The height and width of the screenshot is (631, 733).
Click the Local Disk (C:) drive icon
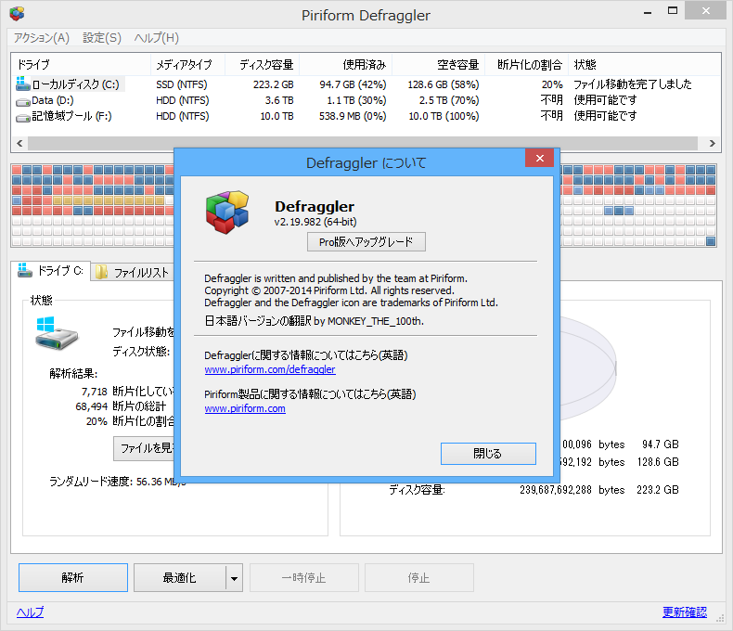point(23,84)
